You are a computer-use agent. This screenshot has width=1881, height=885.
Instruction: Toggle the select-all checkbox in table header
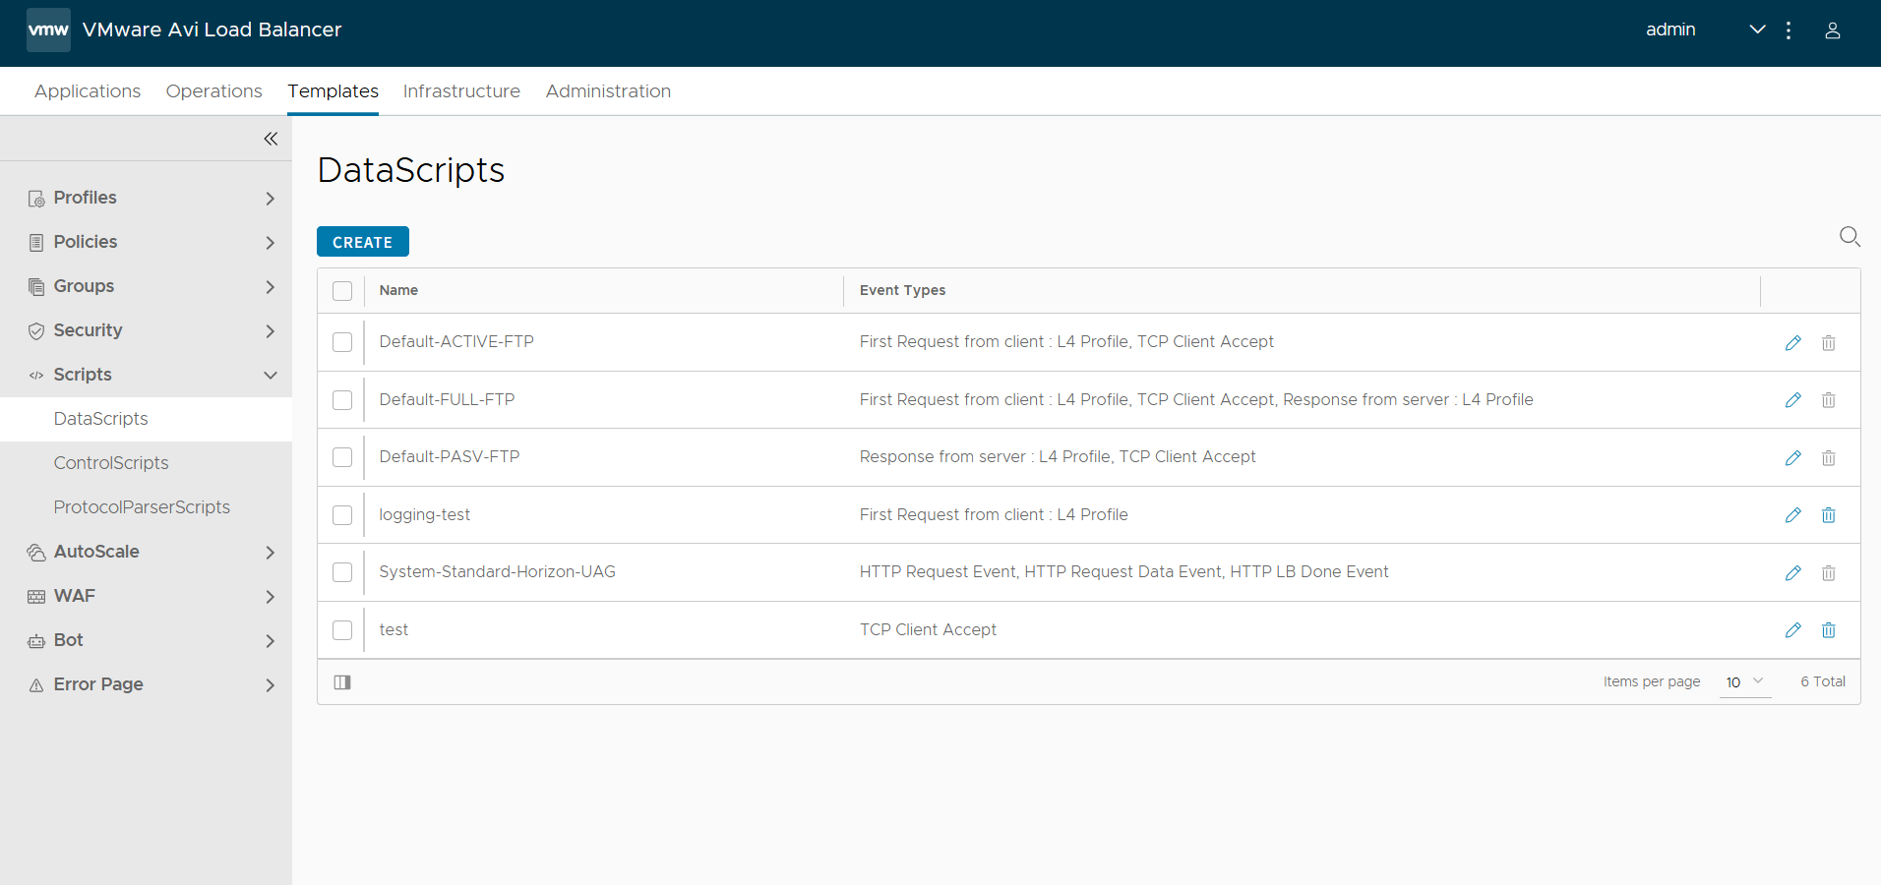[x=342, y=291]
